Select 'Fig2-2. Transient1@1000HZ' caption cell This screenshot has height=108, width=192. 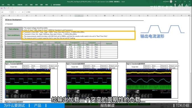[x=92, y=64]
